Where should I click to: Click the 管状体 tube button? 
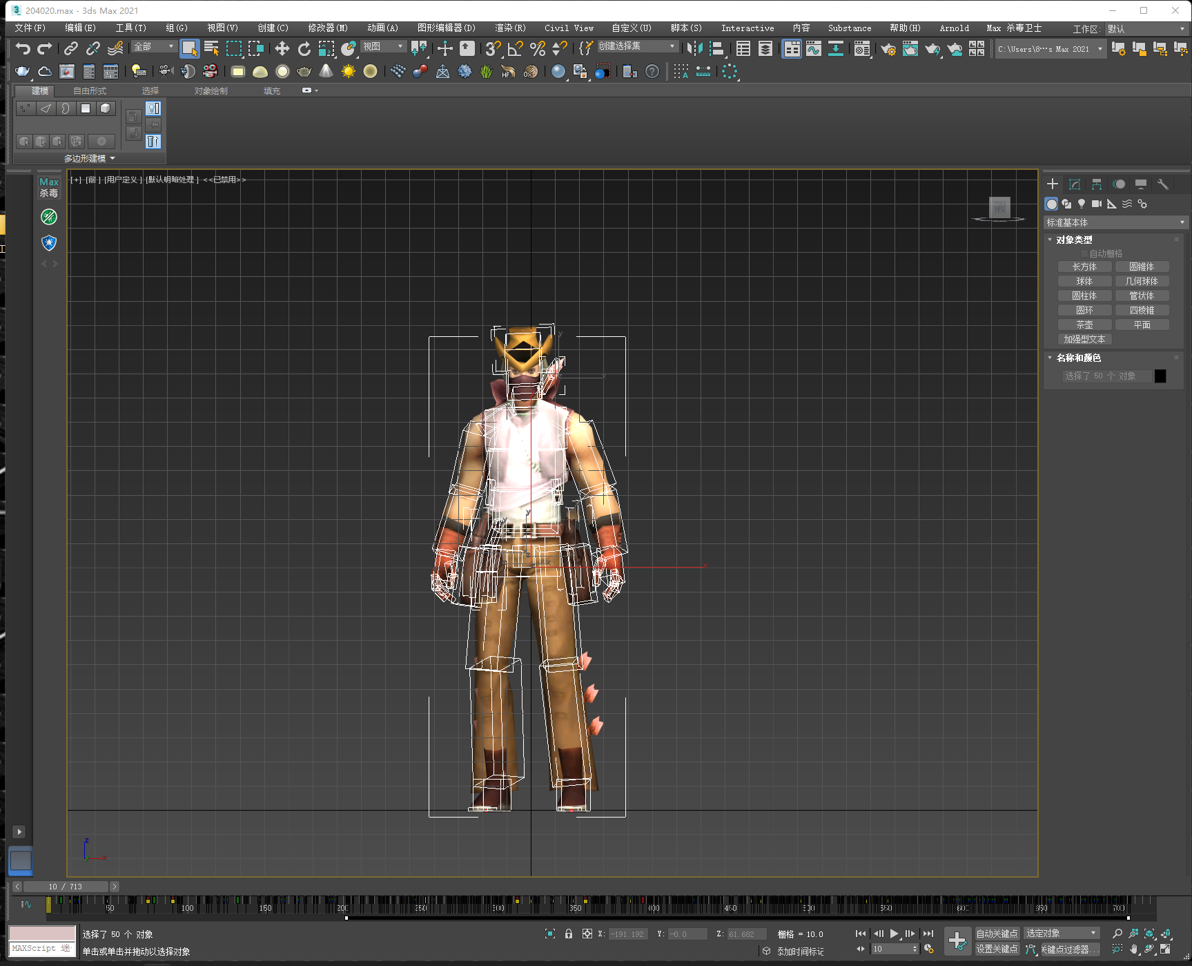pos(1142,296)
